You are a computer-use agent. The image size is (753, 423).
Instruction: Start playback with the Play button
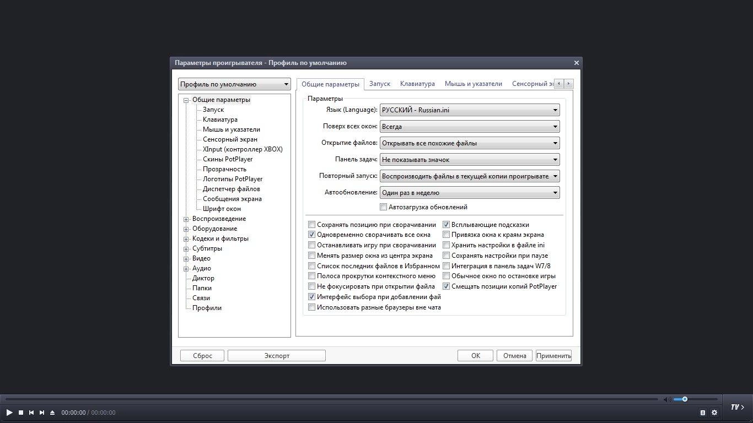pyautogui.click(x=9, y=413)
